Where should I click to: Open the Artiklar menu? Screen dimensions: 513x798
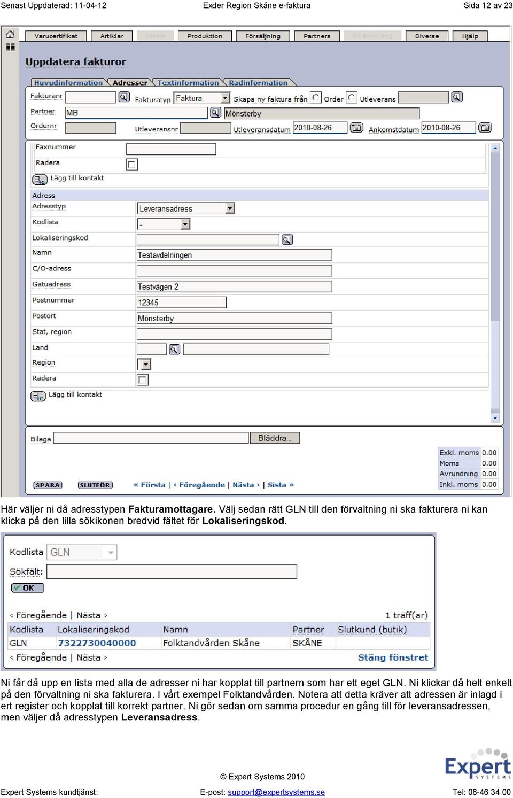112,36
